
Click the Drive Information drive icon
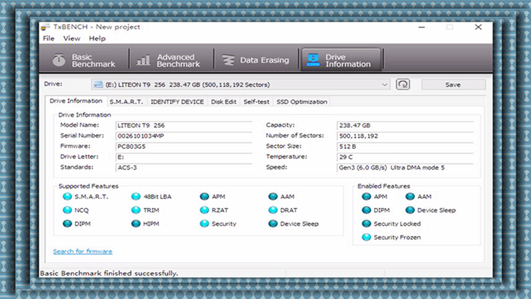click(x=313, y=60)
